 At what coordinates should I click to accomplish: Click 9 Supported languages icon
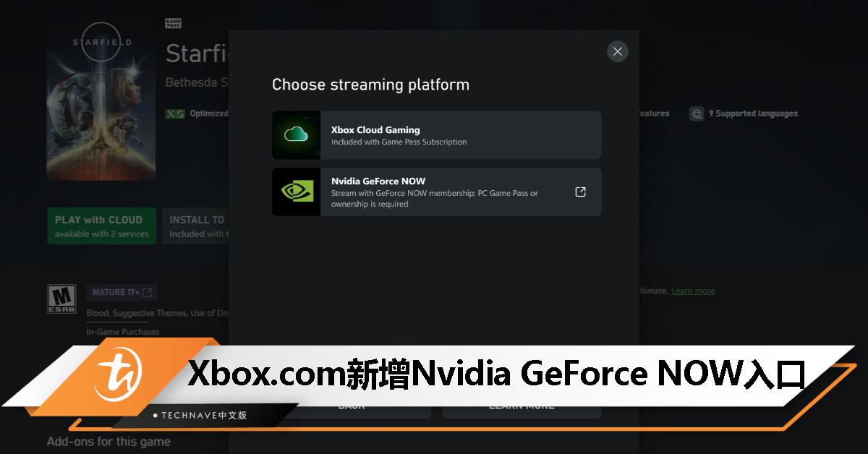tap(697, 113)
